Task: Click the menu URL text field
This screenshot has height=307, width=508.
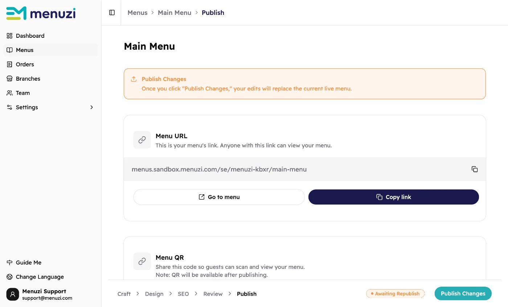Action: (x=305, y=169)
